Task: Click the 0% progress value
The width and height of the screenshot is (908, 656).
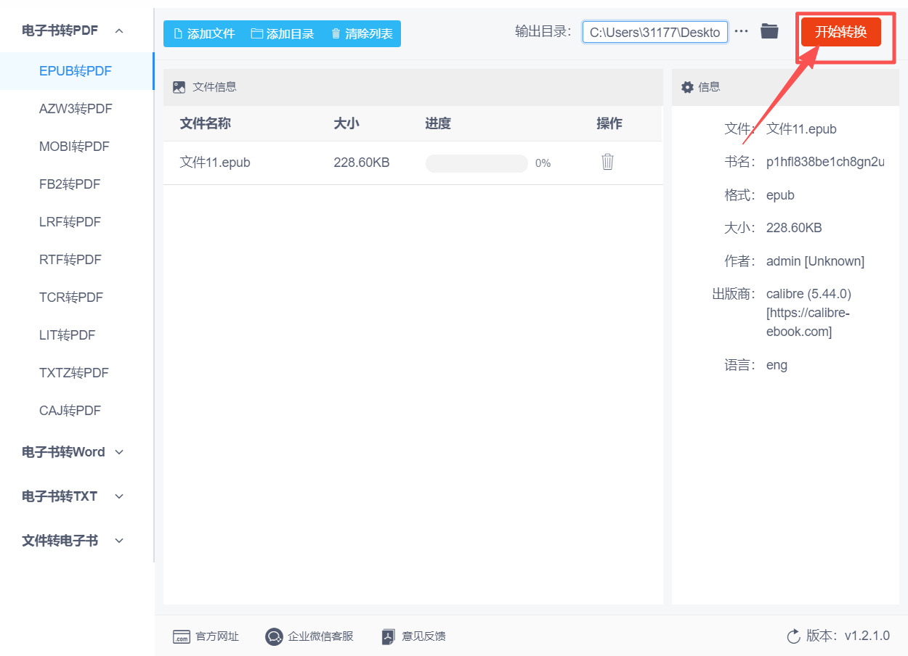Action: (543, 163)
